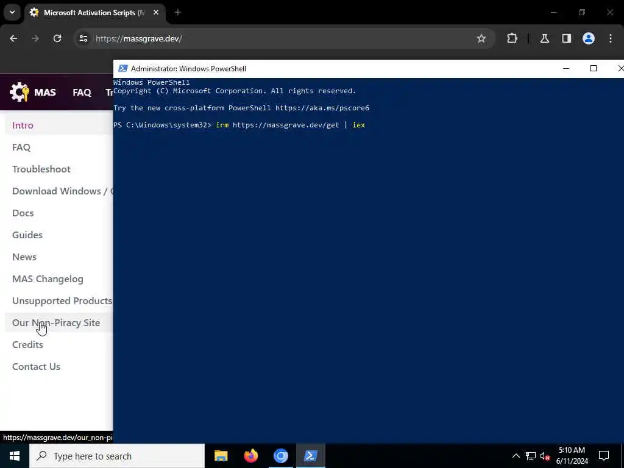624x468 pixels.
Task: Click the muted volume tray icon
Action: click(545, 456)
